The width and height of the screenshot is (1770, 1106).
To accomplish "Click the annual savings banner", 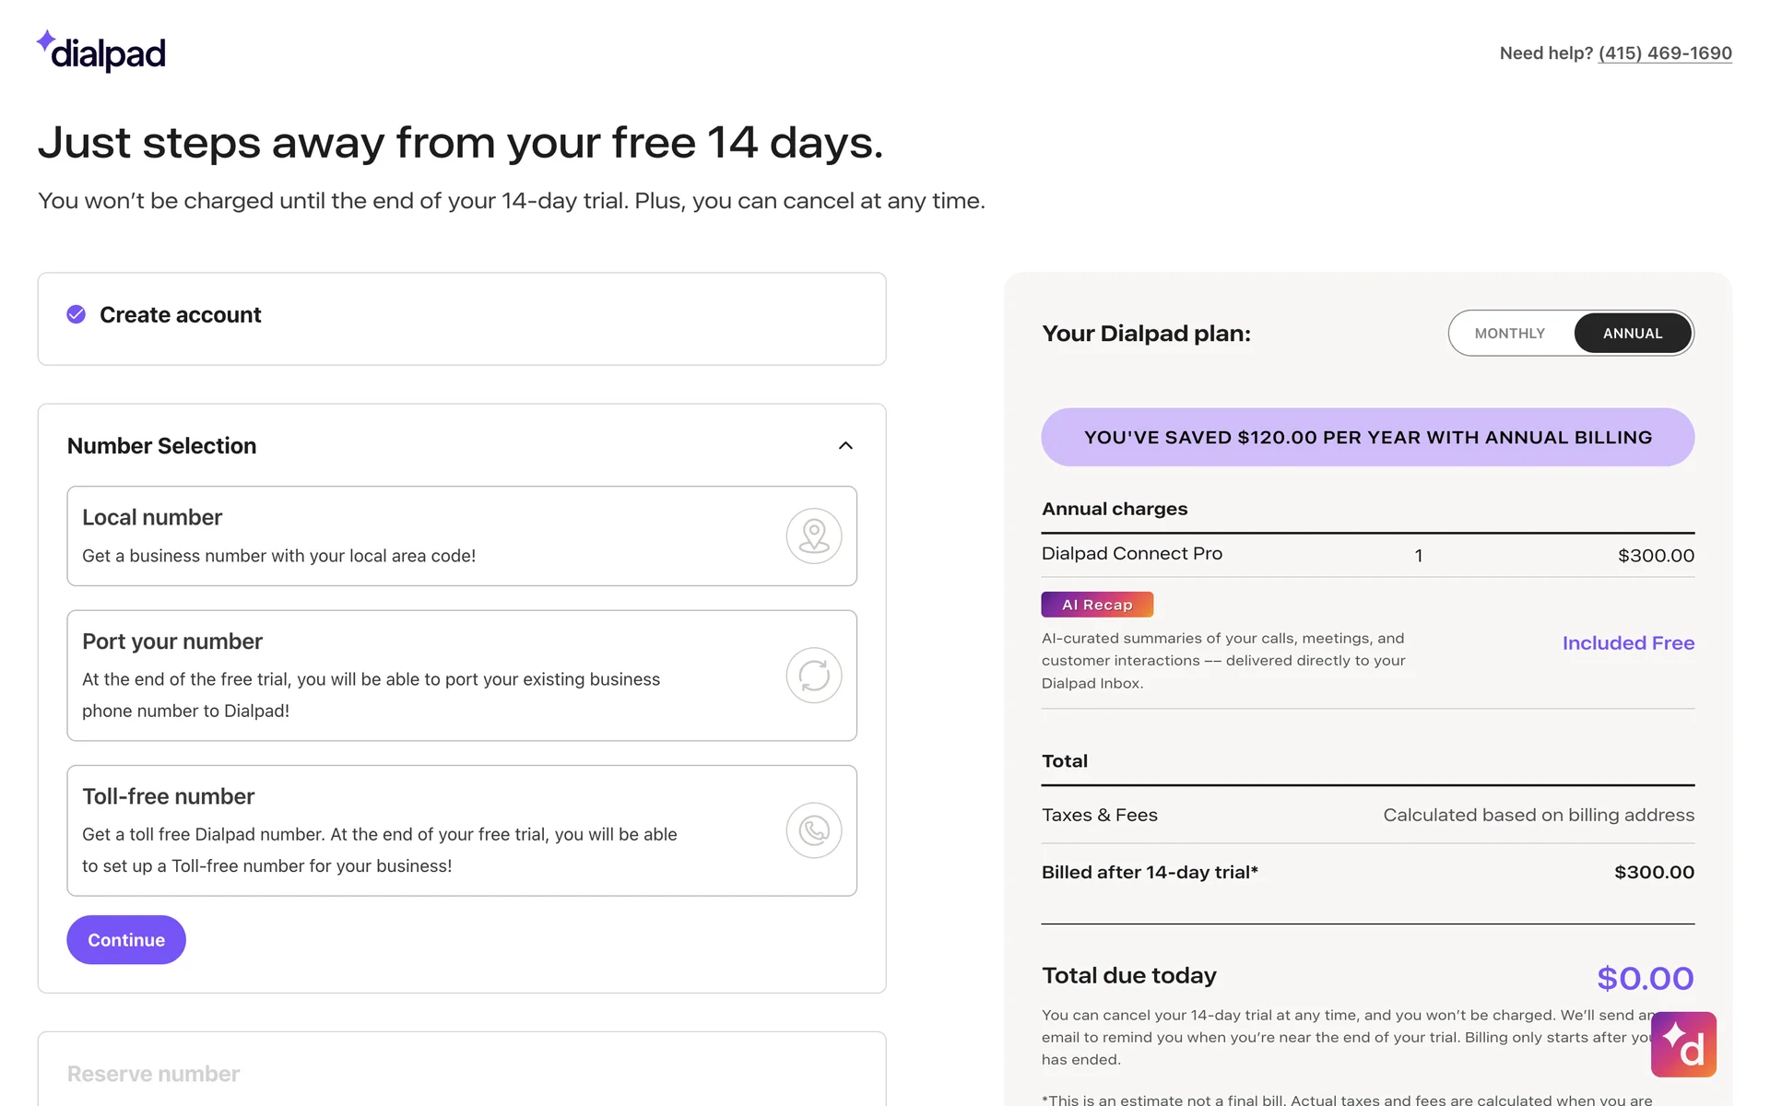I will [1367, 438].
